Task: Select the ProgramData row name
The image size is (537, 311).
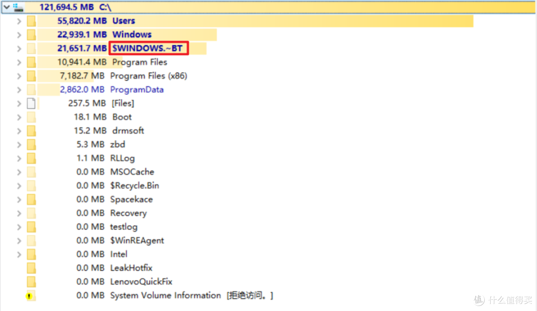Action: click(x=137, y=90)
